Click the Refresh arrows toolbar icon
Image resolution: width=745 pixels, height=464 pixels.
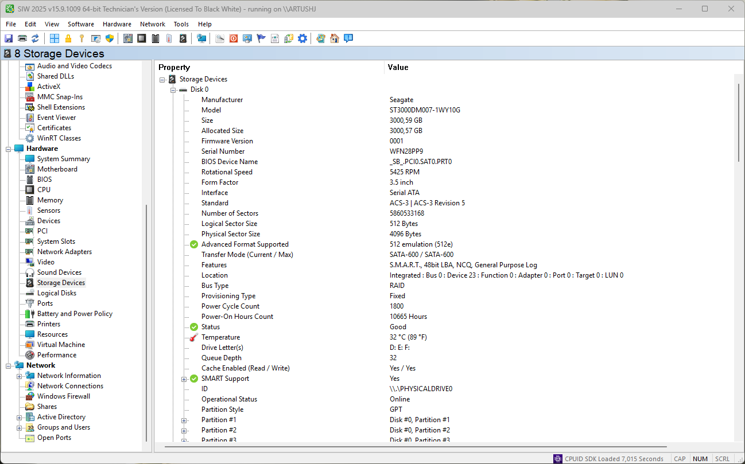[x=36, y=38]
